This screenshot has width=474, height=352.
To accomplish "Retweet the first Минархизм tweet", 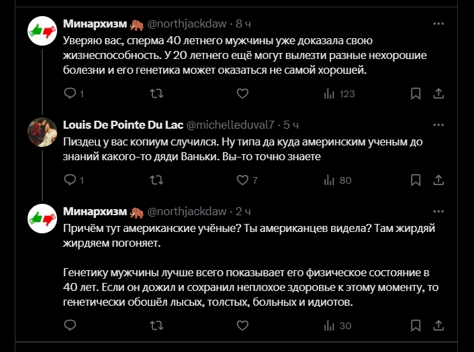I will click(156, 94).
